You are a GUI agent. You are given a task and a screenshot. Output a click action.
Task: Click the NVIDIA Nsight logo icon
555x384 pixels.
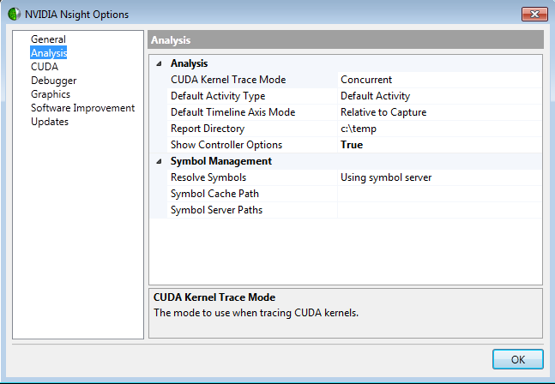(15, 15)
